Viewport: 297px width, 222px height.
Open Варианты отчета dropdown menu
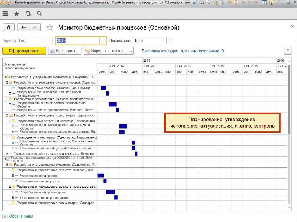(x=108, y=51)
